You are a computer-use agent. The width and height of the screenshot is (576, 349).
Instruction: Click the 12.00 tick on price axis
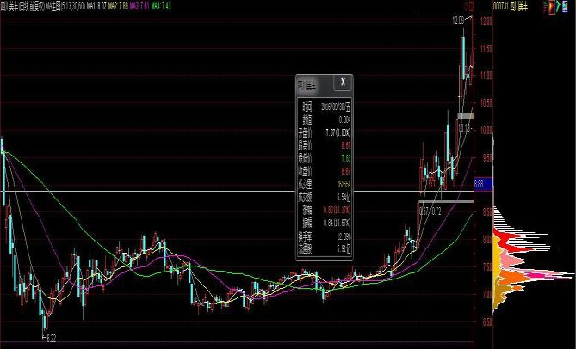coord(486,21)
